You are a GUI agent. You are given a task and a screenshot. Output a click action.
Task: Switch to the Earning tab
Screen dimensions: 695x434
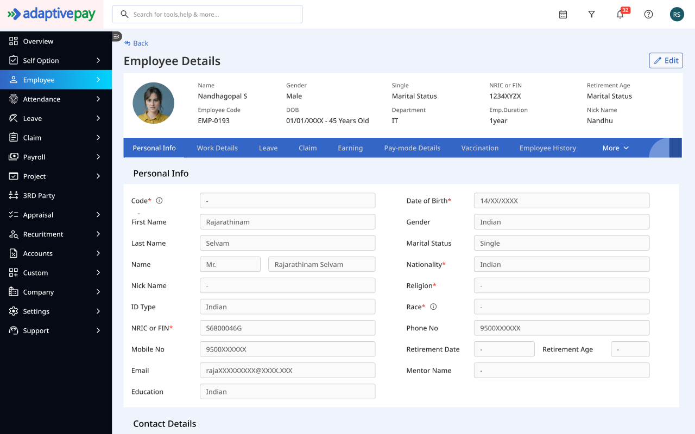(350, 148)
